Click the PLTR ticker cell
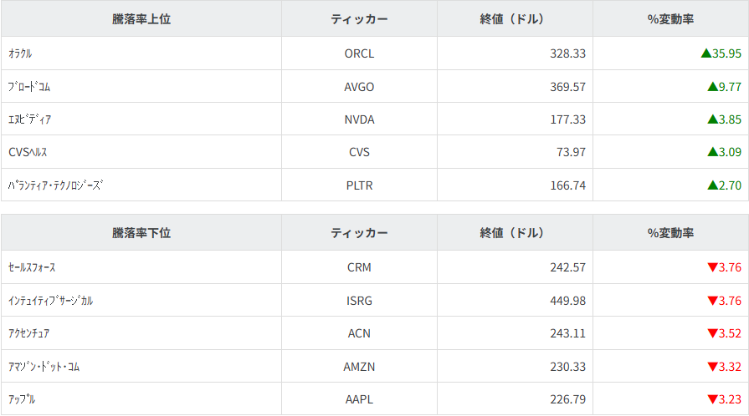The width and height of the screenshot is (749, 416). [359, 185]
